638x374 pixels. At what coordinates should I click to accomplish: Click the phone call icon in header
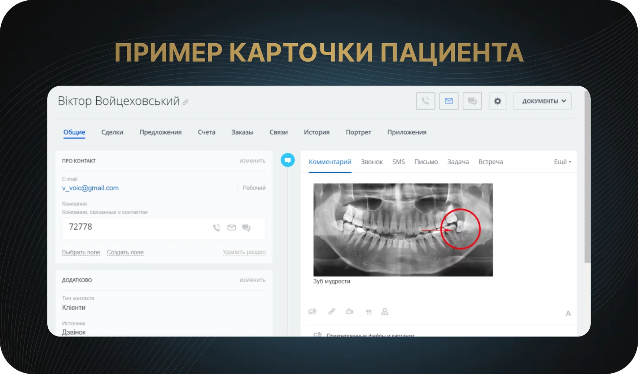[x=425, y=101]
